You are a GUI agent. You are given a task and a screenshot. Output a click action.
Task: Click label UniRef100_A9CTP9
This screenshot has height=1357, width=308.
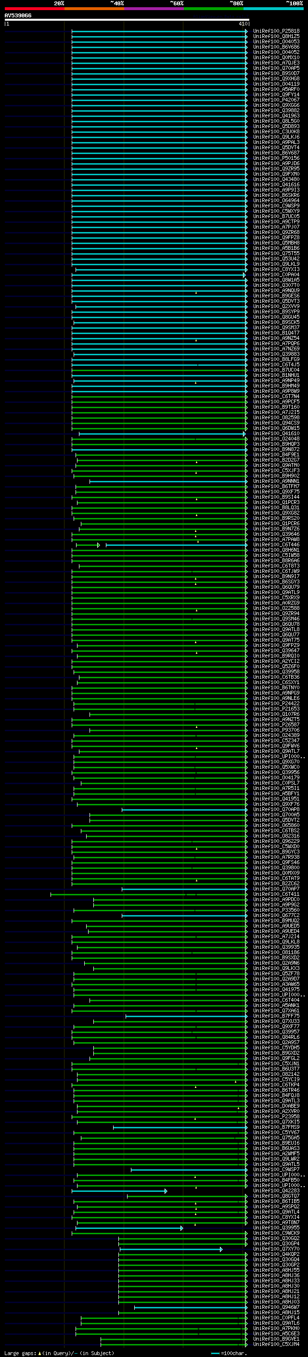[276, 222]
